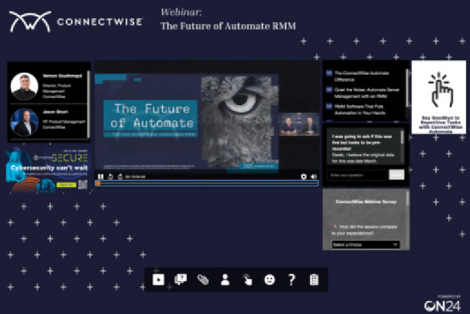Click the skip forward button in player
The width and height of the screenshot is (470, 314).
click(120, 177)
